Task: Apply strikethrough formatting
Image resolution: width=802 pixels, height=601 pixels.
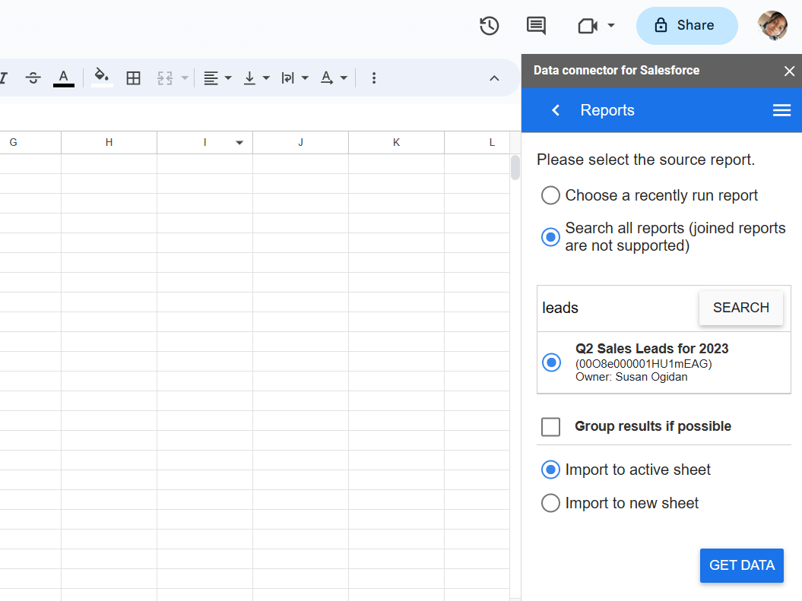Action: (33, 78)
